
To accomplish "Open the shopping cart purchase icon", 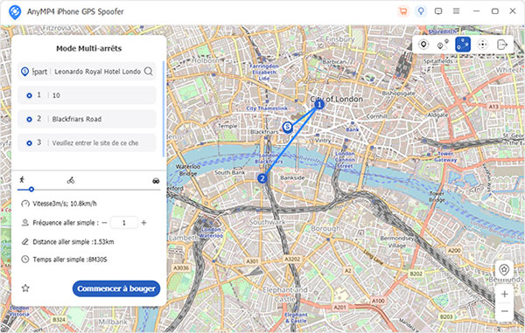I will tap(403, 11).
